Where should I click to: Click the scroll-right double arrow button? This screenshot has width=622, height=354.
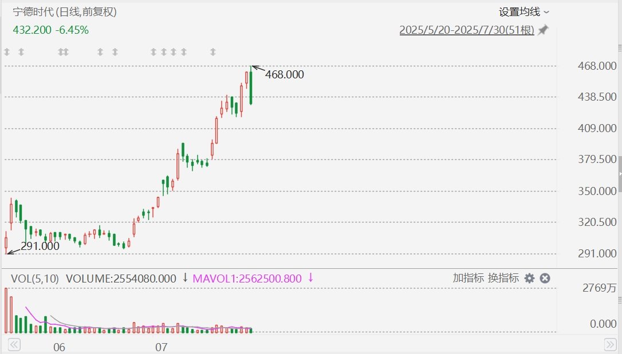pyautogui.click(x=610, y=344)
